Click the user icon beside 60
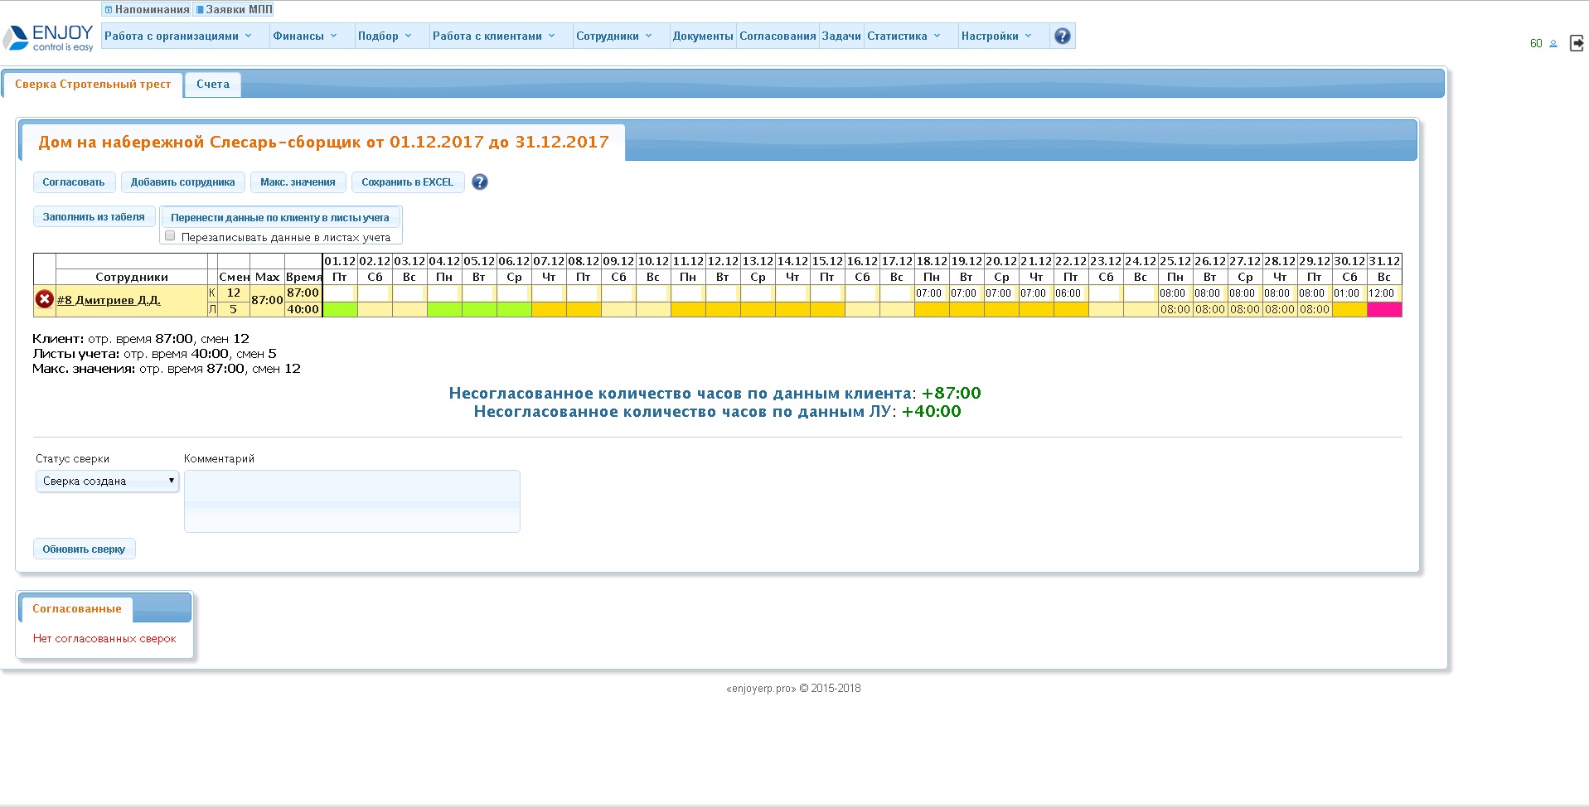Viewport: 1589px width, 808px height. 1553,44
